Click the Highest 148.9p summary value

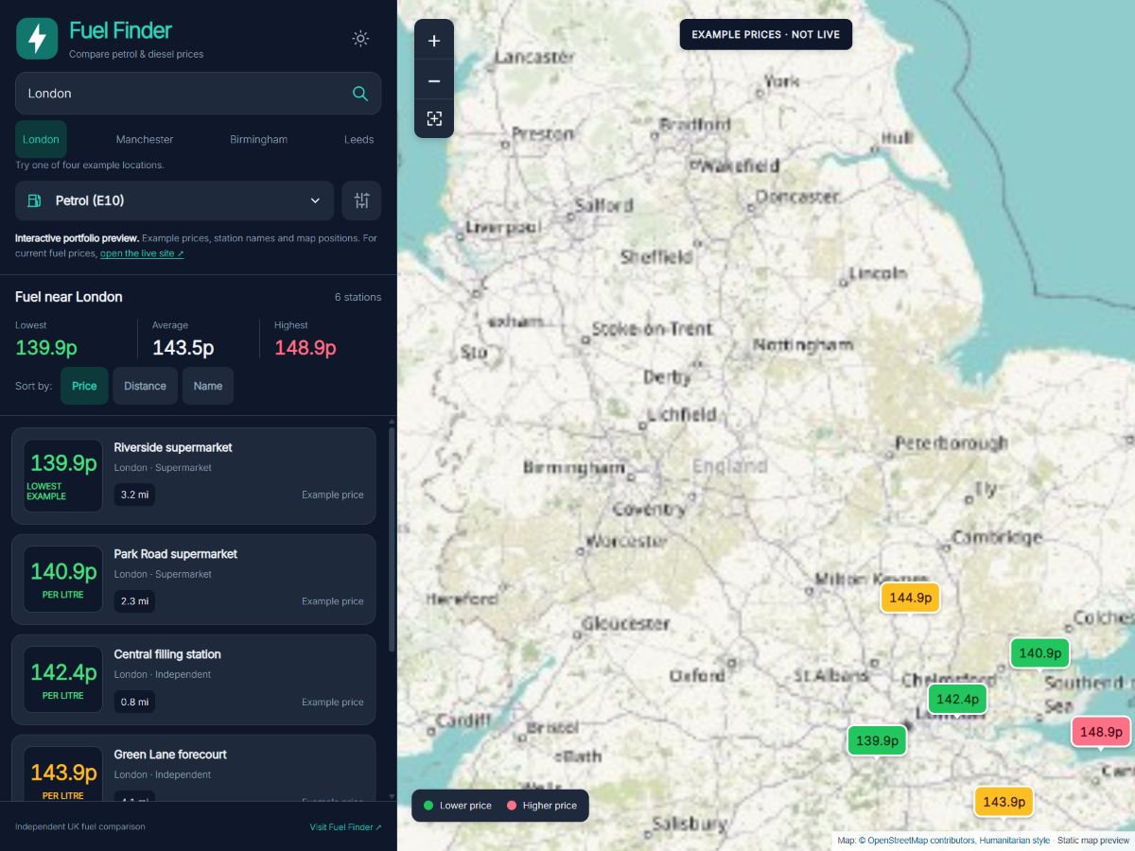[306, 348]
